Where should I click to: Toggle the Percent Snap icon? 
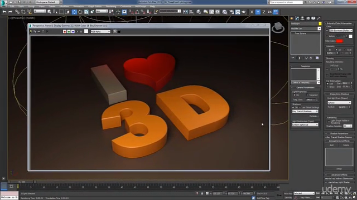tap(143, 12)
